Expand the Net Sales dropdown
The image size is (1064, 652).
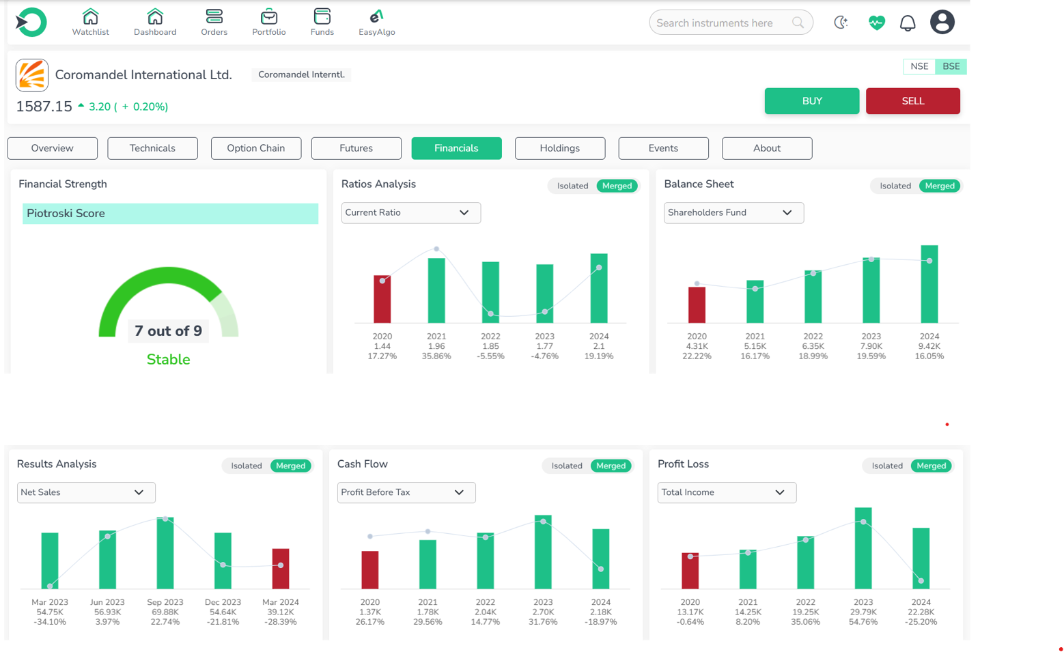click(86, 493)
